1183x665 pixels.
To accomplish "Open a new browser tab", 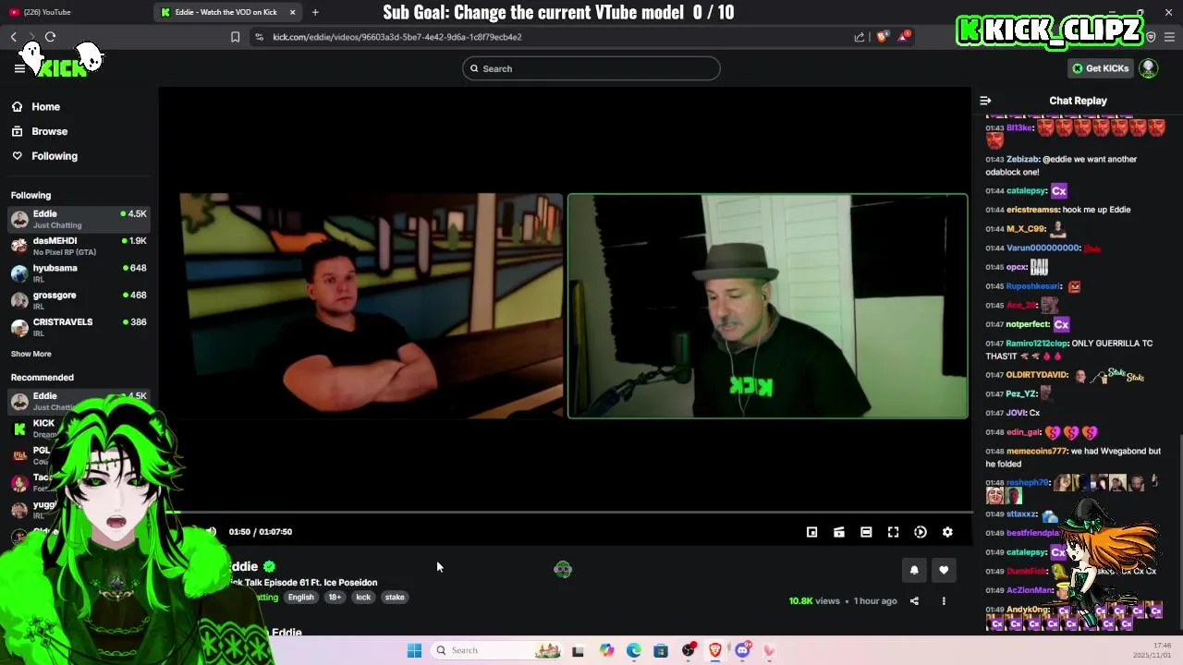I will pos(315,12).
